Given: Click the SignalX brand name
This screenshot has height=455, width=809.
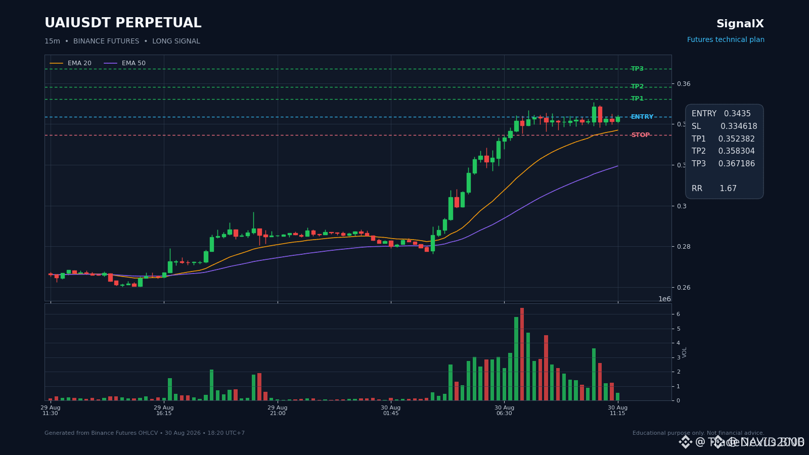Looking at the screenshot, I should [740, 24].
